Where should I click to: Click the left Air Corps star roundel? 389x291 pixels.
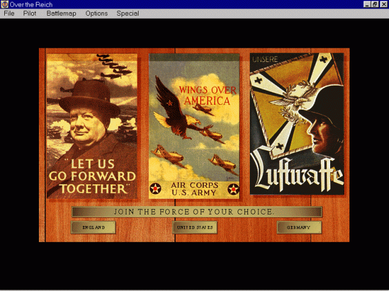156,189
